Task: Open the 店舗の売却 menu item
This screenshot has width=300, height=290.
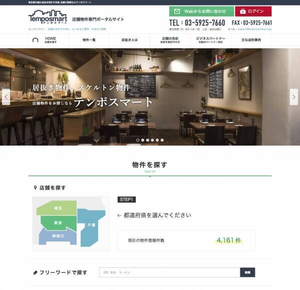Action: [170, 40]
